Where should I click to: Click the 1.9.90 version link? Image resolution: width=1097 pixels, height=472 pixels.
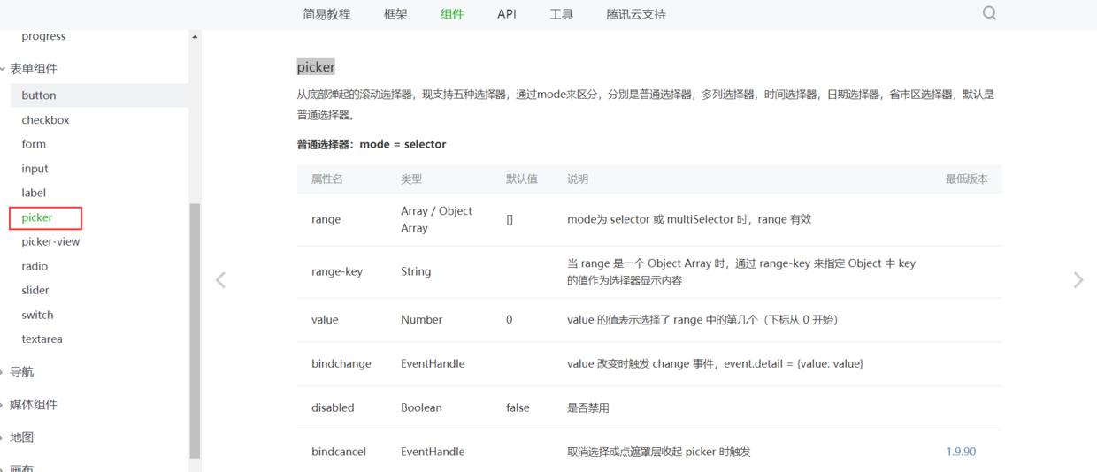click(961, 452)
